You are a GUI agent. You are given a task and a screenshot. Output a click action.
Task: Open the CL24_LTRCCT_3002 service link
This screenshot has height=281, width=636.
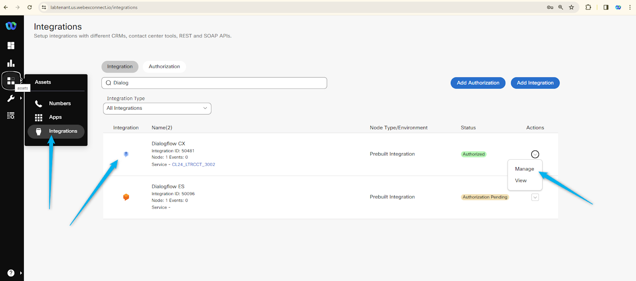(x=193, y=165)
